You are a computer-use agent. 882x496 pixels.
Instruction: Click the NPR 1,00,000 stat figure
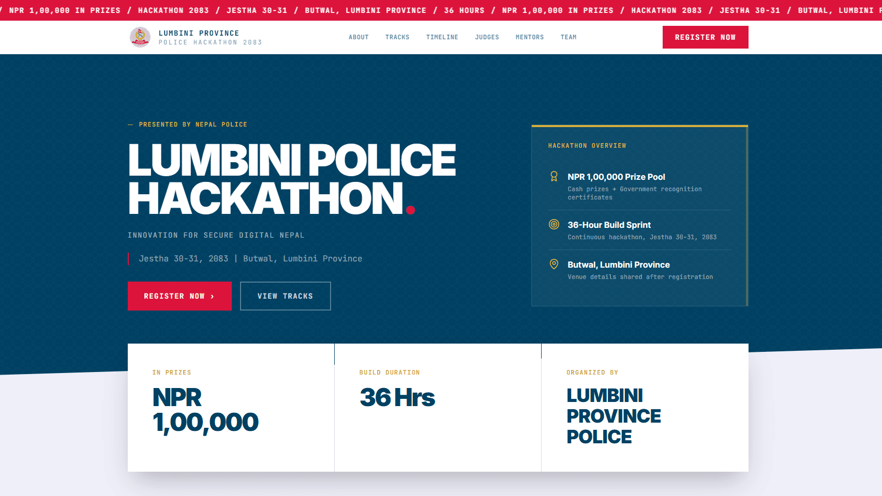pyautogui.click(x=205, y=410)
